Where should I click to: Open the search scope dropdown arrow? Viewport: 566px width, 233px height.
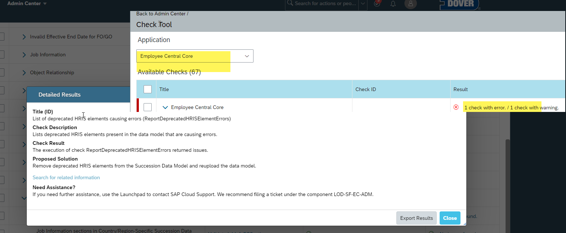[x=362, y=4]
